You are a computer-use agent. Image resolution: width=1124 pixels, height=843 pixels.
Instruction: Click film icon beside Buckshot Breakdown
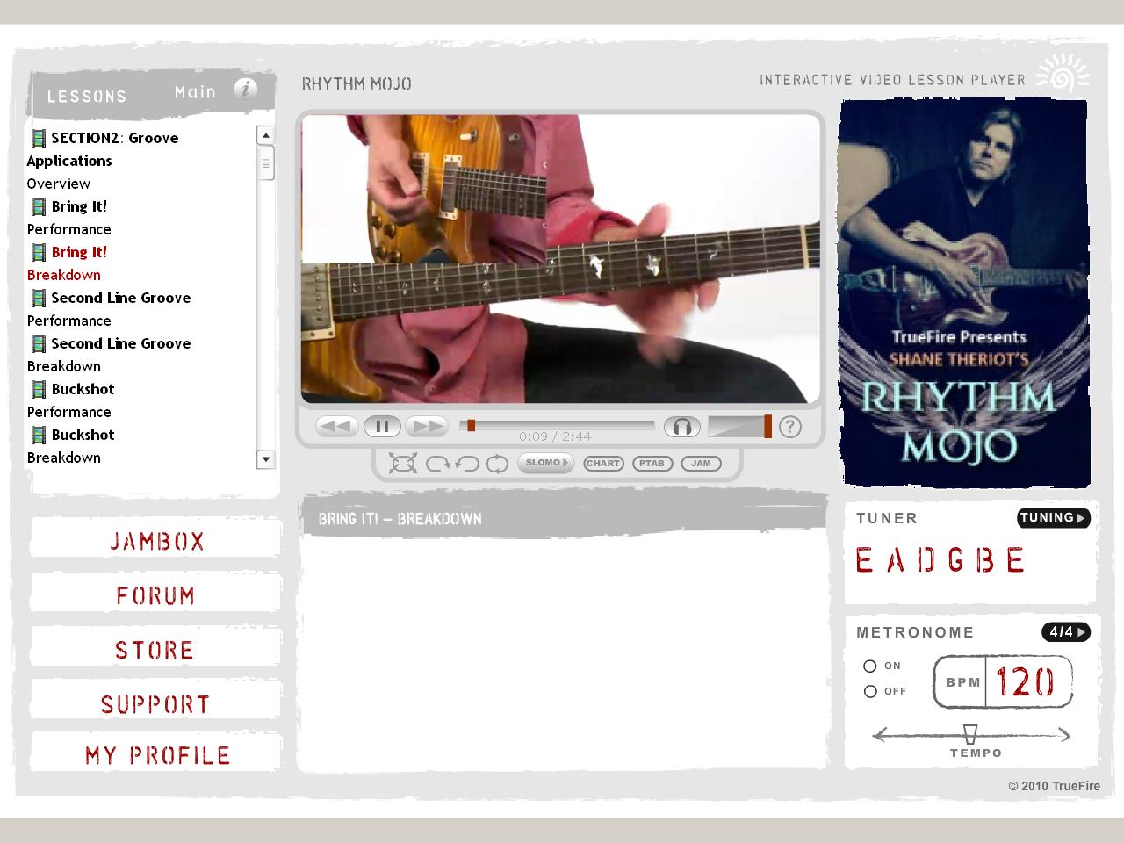(39, 435)
